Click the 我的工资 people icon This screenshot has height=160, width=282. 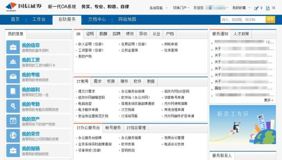pos(13,62)
